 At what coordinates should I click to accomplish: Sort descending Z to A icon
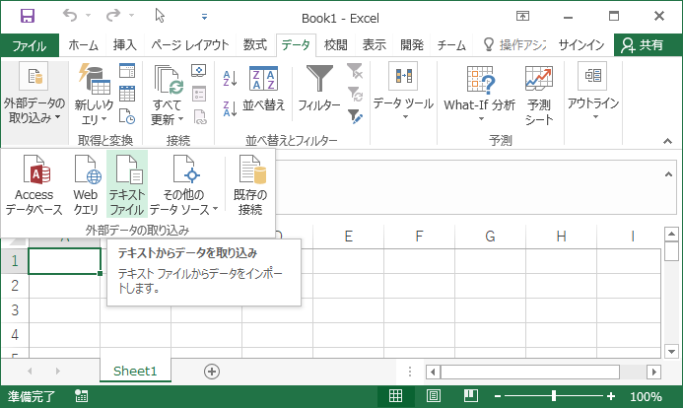pos(230,108)
